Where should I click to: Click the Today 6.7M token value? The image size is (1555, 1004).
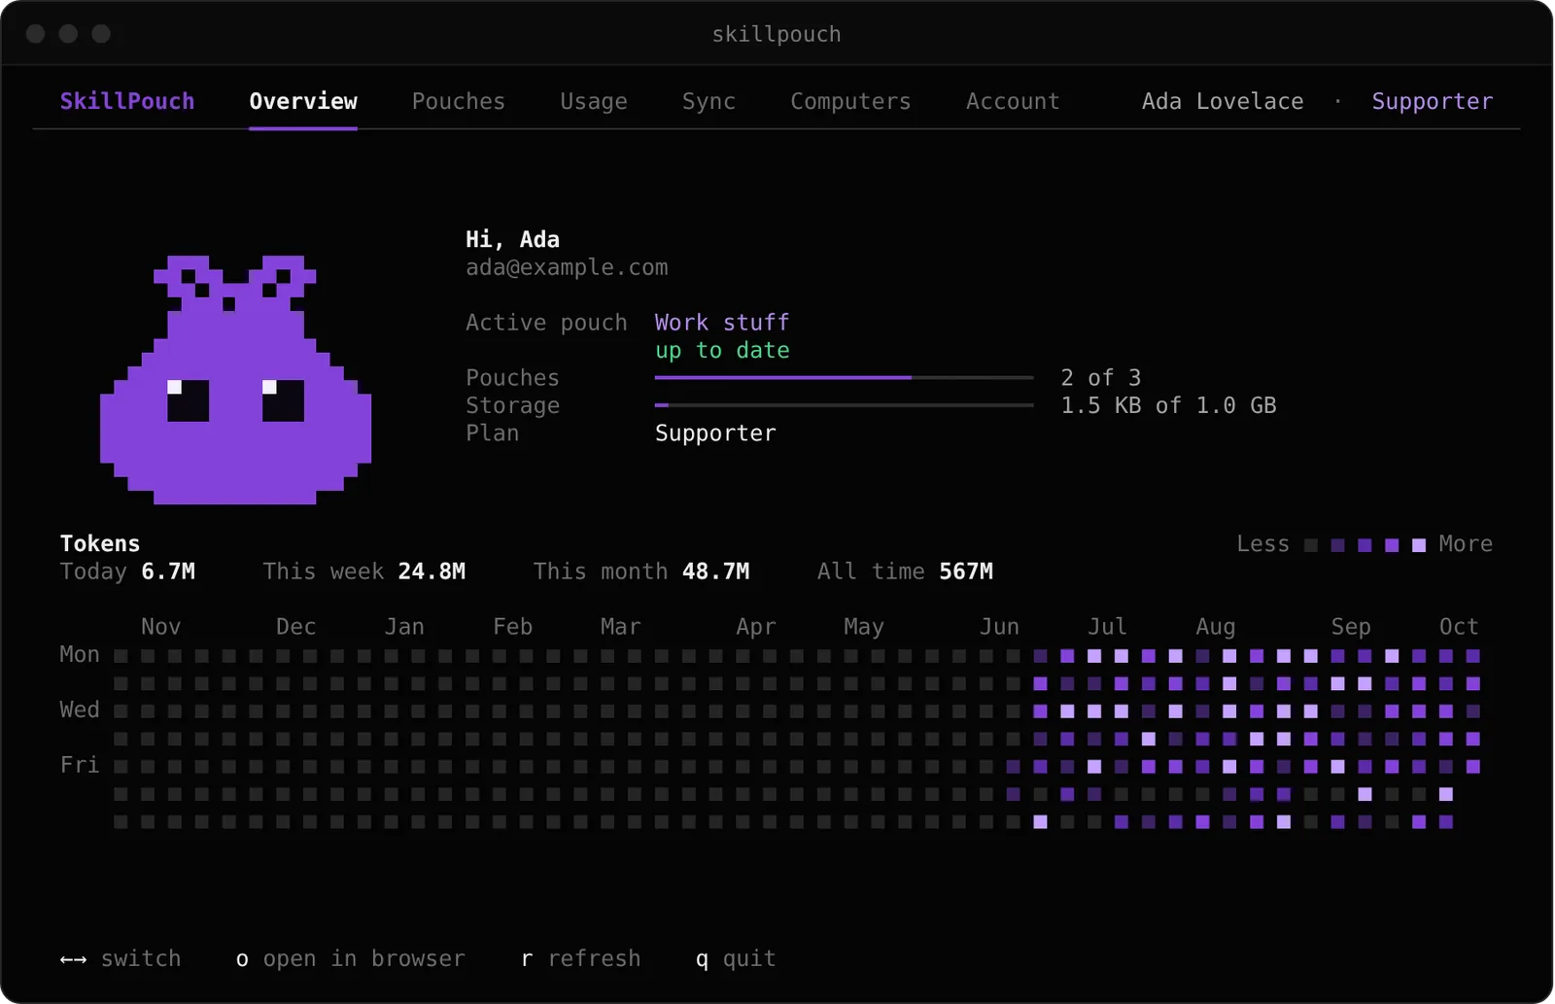tap(127, 571)
